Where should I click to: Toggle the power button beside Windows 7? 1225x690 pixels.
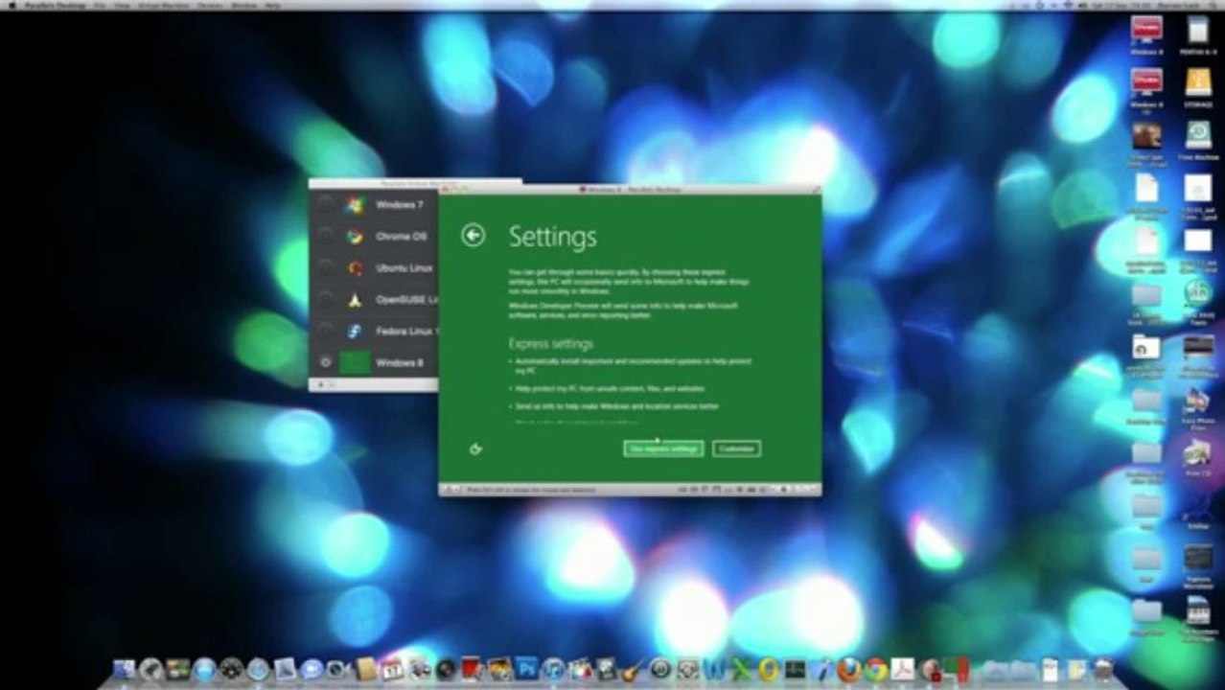coord(326,205)
